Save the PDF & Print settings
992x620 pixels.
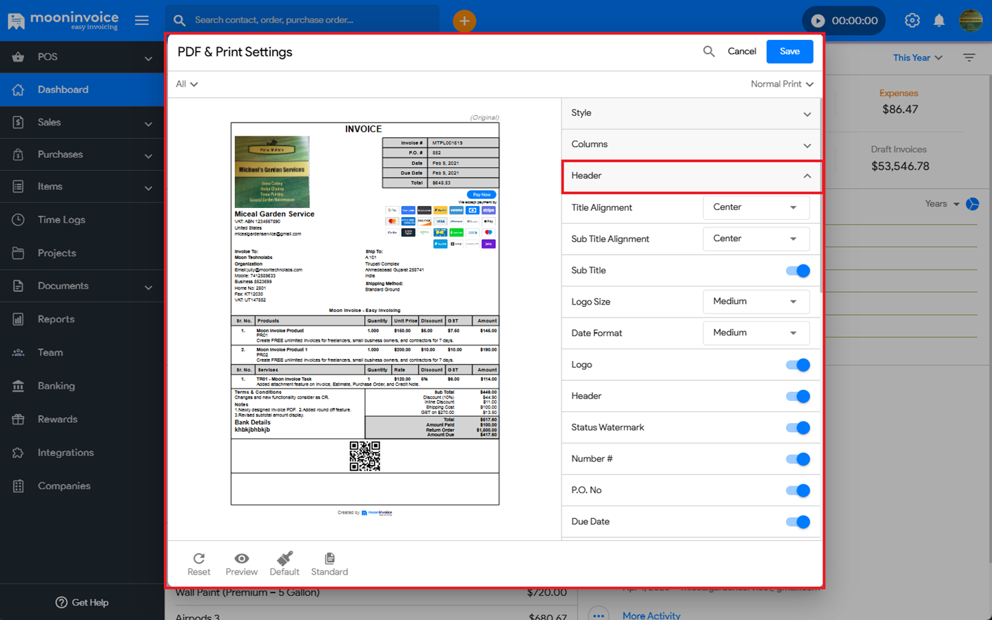coord(789,52)
